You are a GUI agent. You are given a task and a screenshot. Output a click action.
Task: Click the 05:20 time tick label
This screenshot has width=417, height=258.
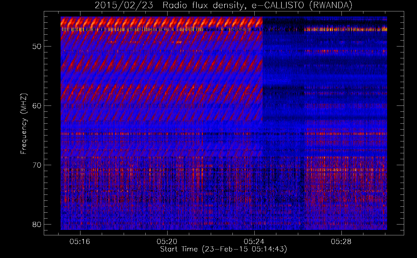point(167,242)
